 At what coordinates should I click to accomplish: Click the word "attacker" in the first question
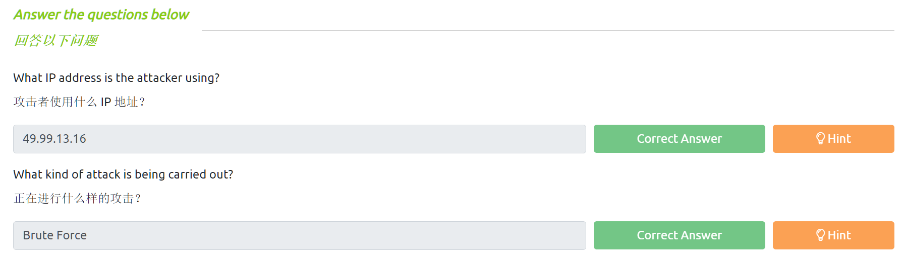(159, 78)
